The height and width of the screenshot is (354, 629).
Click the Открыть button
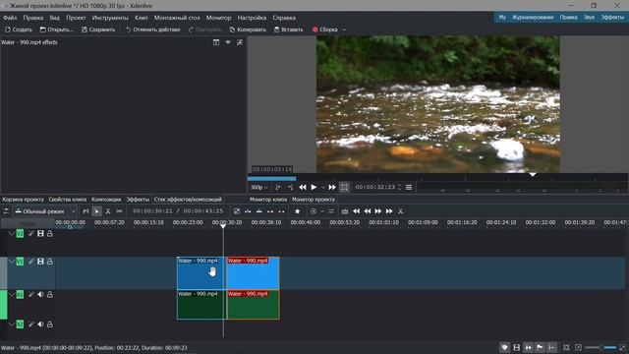(x=57, y=29)
